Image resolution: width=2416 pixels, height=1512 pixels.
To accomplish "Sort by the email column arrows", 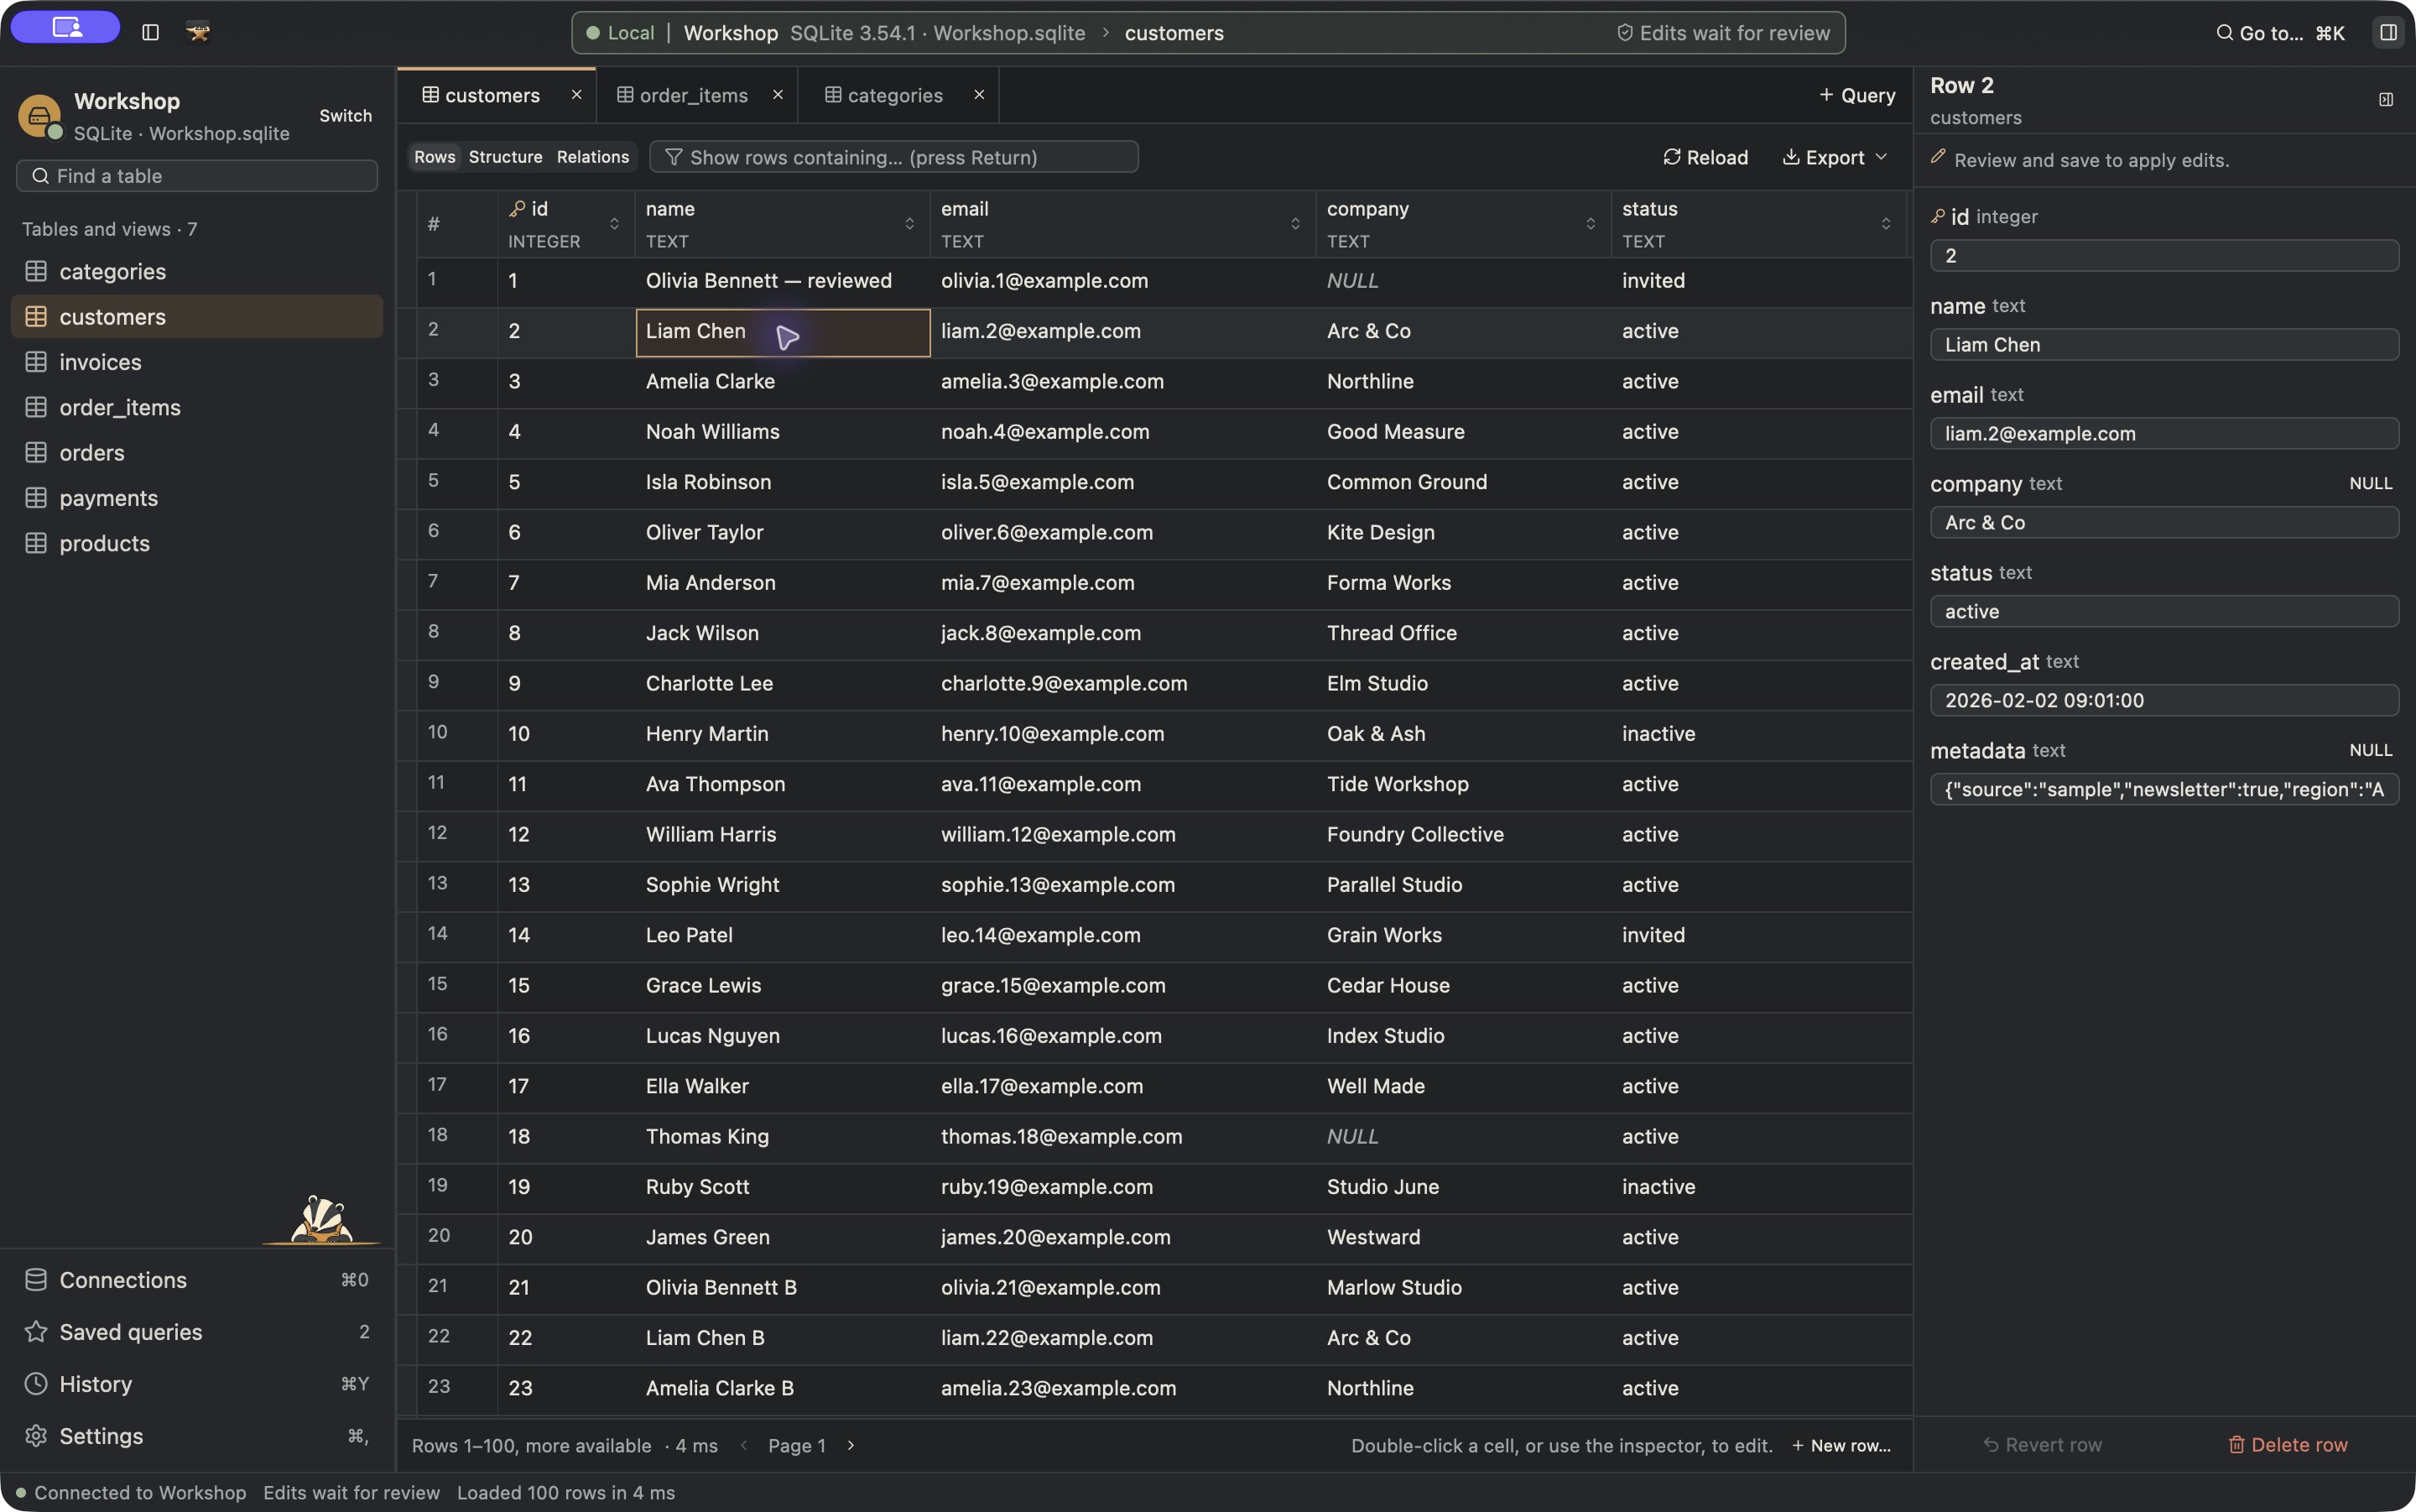I will pyautogui.click(x=1295, y=224).
